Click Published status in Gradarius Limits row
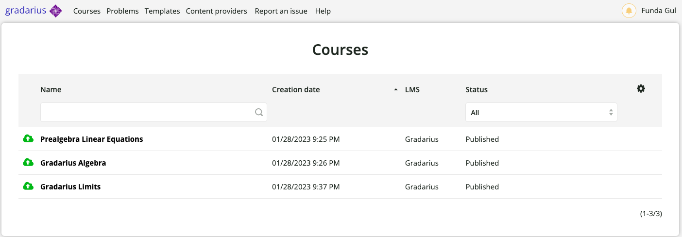The image size is (682, 237). (x=482, y=186)
